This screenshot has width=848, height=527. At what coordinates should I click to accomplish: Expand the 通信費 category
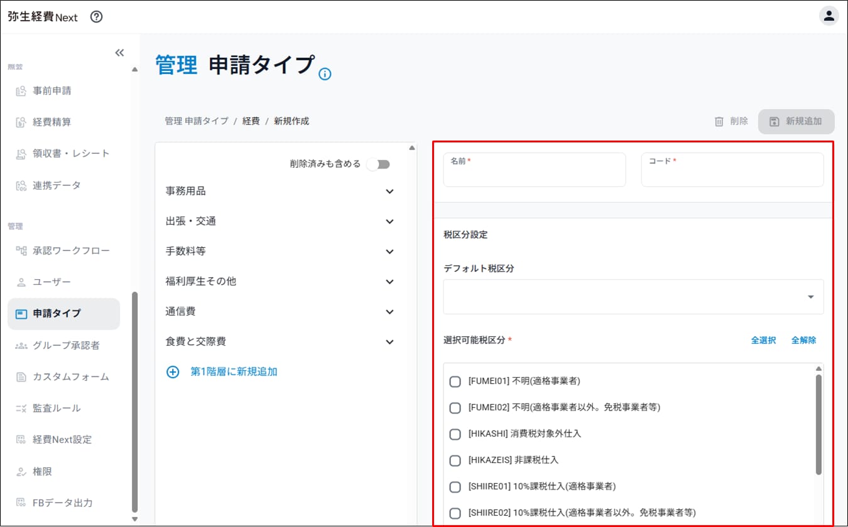(389, 312)
